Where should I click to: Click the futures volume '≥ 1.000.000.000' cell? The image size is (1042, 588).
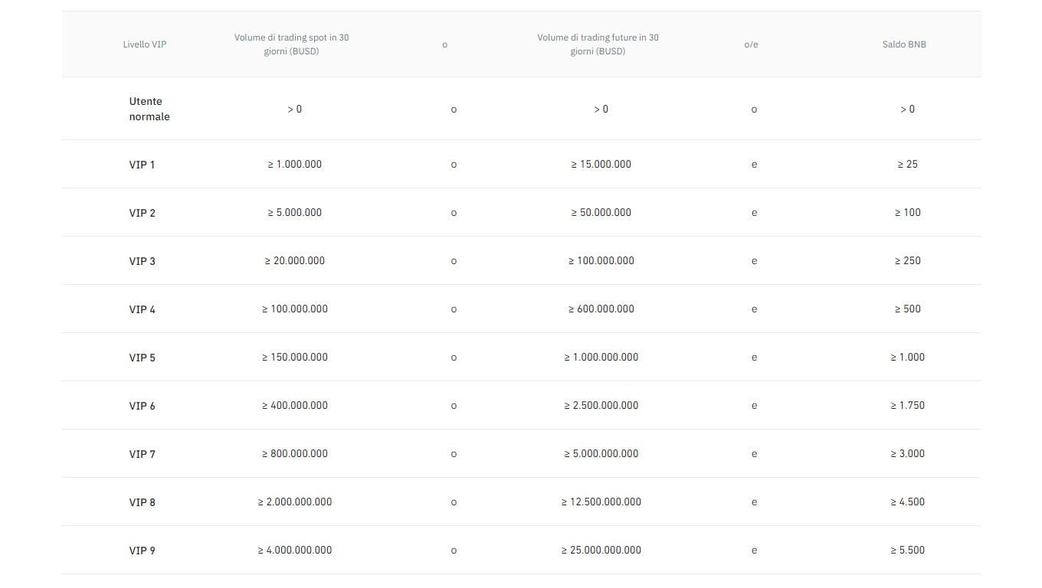click(601, 357)
